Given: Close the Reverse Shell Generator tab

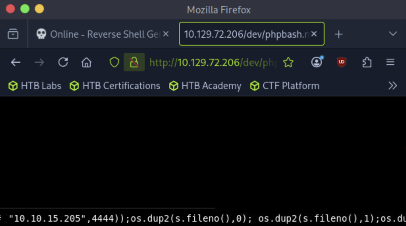Looking at the screenshot, I should click(166, 34).
